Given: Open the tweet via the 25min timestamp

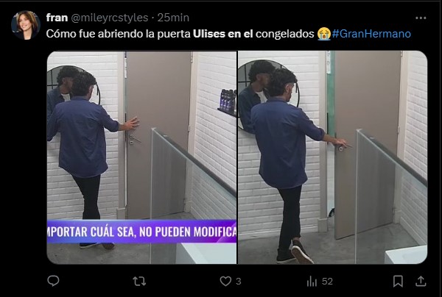Looking at the screenshot, I should [173, 18].
